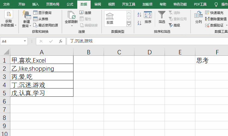Click Data Validation (数据验证)
The width and height of the screenshot is (228, 136).
pos(214,25)
